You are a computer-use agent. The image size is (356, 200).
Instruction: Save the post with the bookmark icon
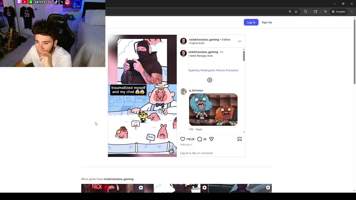click(239, 139)
